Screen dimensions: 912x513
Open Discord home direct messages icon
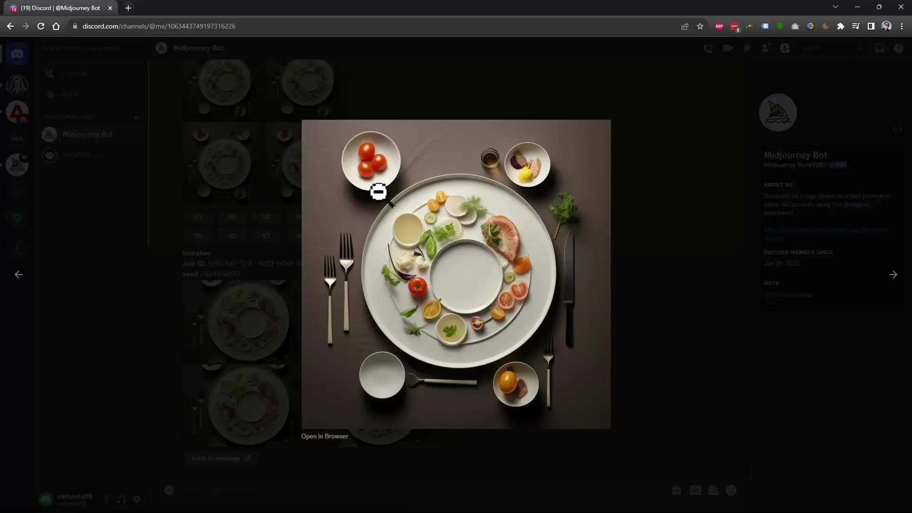(x=18, y=54)
